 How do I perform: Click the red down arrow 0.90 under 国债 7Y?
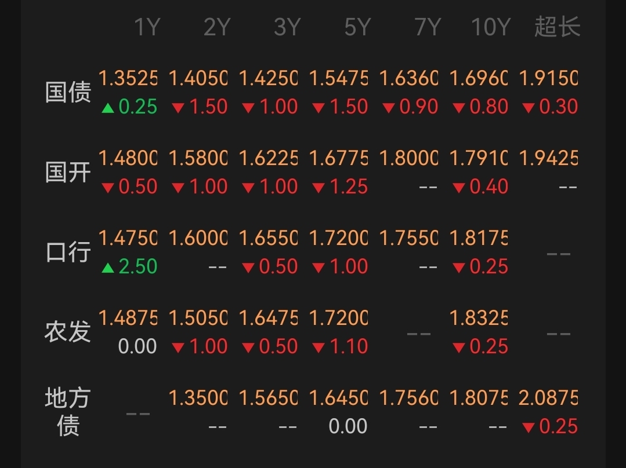click(410, 107)
